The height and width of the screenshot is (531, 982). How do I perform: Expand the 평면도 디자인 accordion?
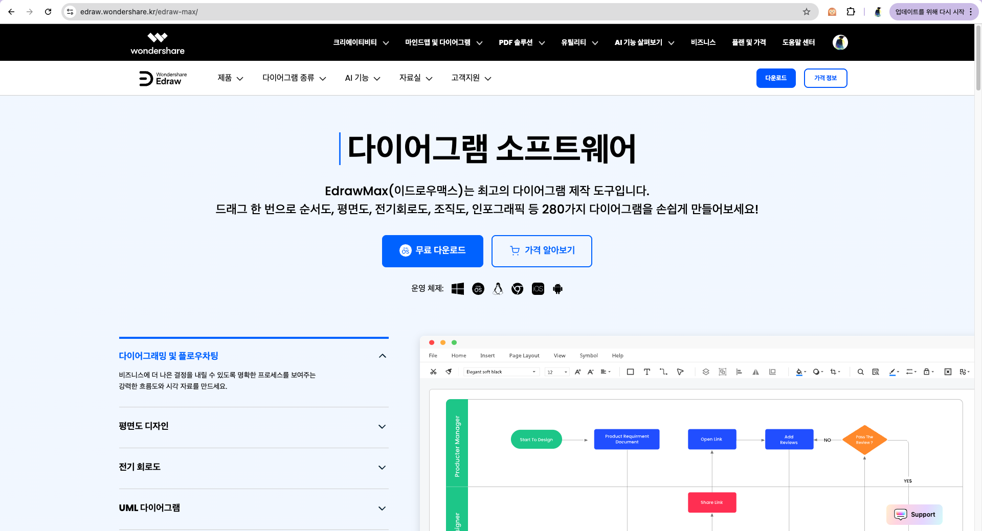click(382, 427)
